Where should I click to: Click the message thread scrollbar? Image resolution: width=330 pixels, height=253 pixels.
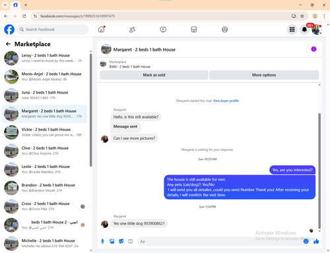click(x=319, y=171)
